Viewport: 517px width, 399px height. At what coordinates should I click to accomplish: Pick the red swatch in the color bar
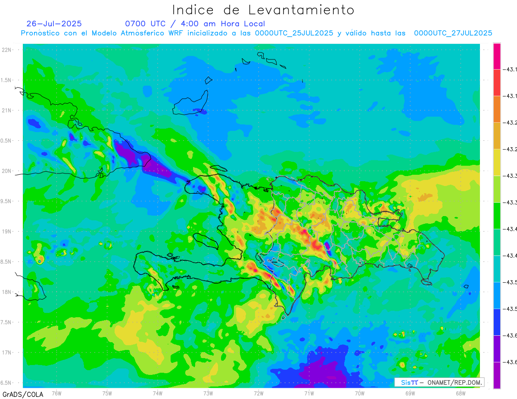[497, 83]
